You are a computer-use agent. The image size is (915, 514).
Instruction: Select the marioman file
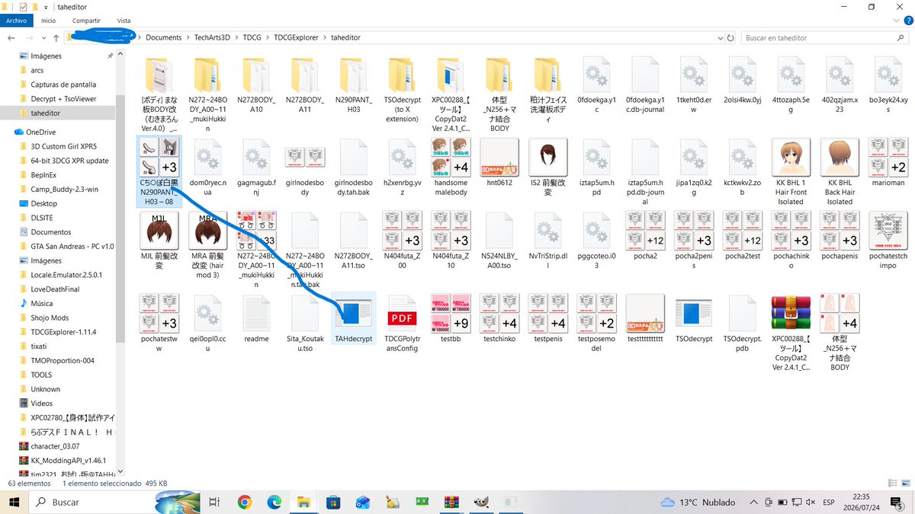tap(888, 162)
